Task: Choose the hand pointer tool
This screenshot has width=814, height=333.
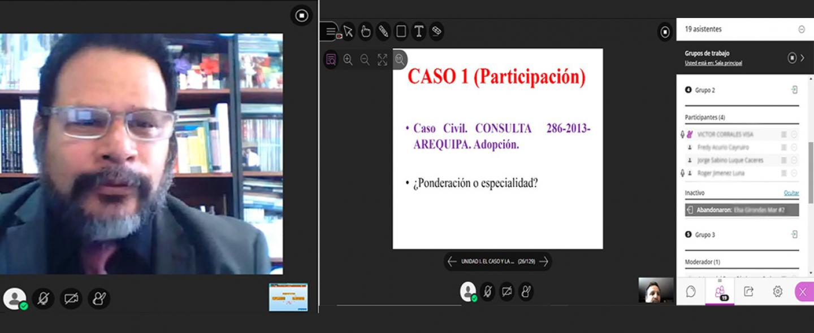Action: pyautogui.click(x=366, y=32)
